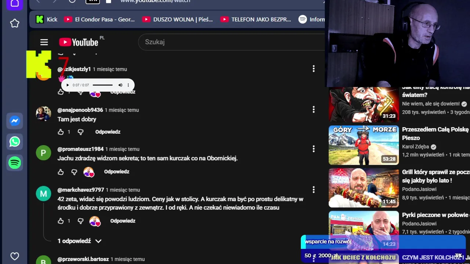Dislike the markchavez9797 comment

tap(80, 221)
